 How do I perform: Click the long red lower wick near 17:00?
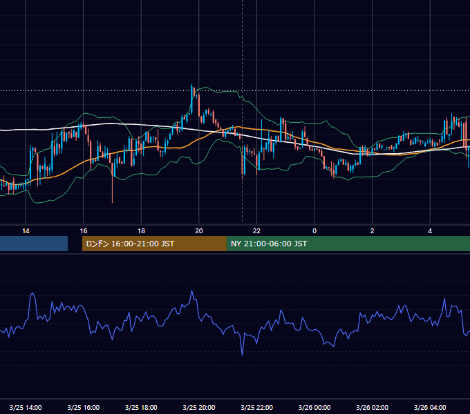click(113, 188)
